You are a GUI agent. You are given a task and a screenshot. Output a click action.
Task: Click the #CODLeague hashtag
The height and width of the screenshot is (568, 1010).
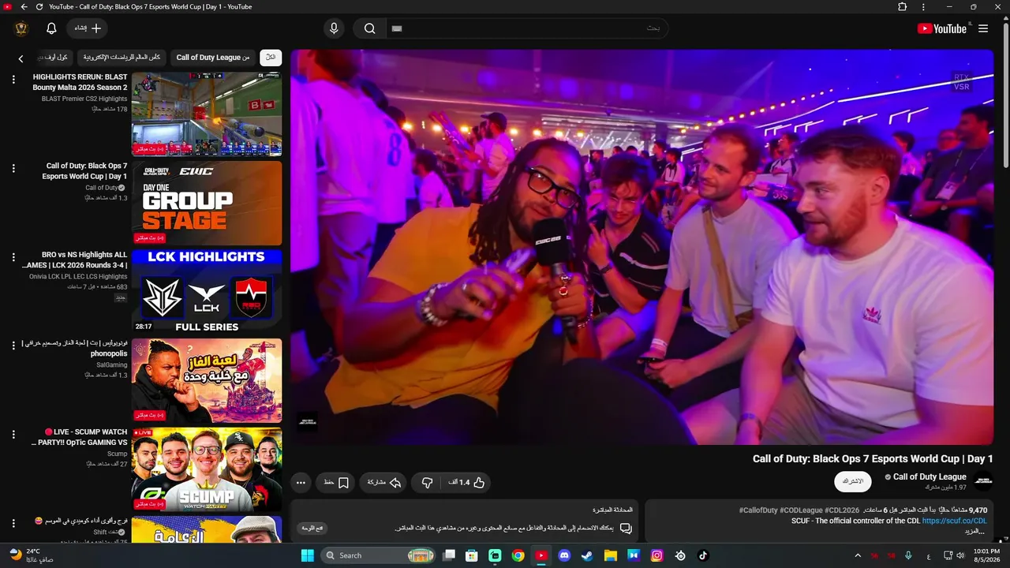click(801, 510)
